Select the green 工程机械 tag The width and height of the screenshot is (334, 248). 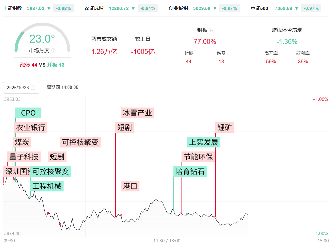coord(47,186)
